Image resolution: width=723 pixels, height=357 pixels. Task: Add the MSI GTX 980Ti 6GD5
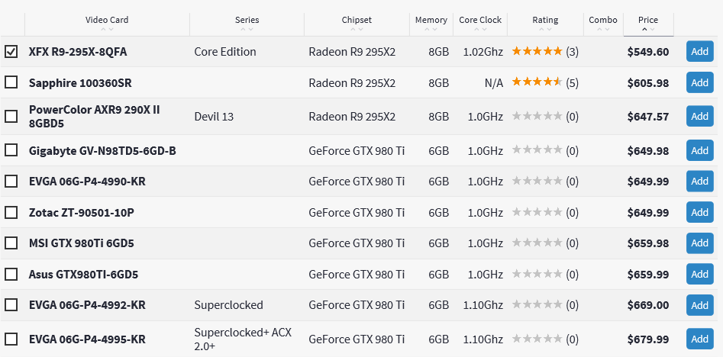point(699,243)
